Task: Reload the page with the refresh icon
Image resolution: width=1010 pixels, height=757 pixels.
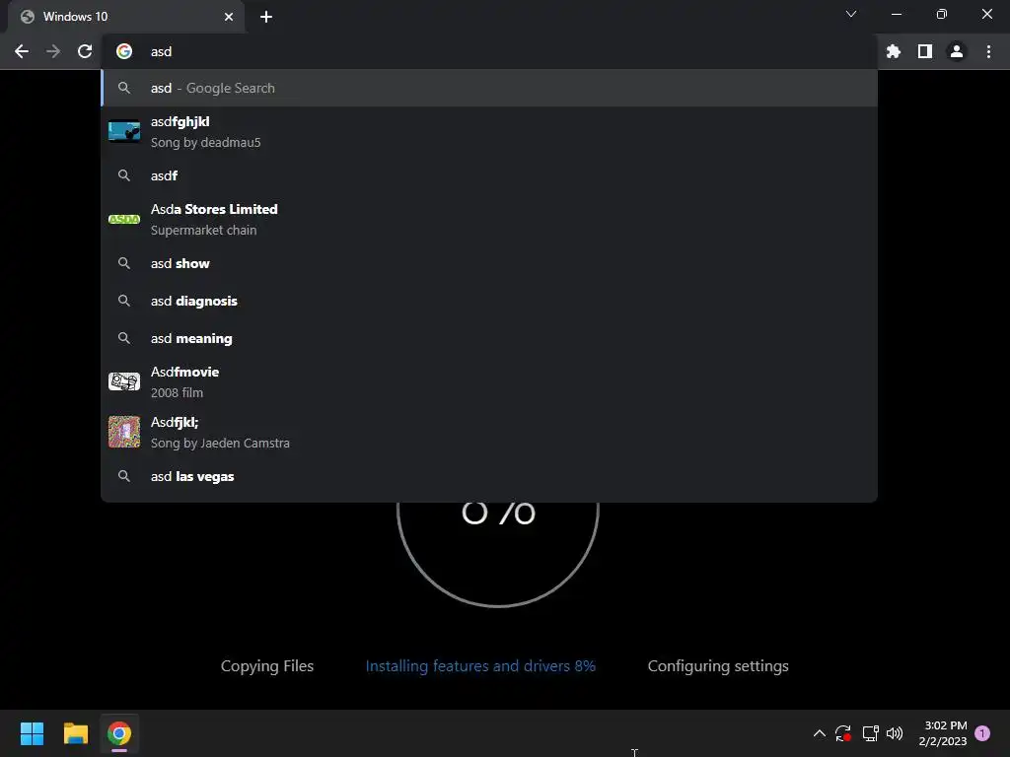Action: pos(85,51)
